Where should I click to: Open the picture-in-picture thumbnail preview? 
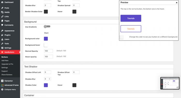click(170, 83)
